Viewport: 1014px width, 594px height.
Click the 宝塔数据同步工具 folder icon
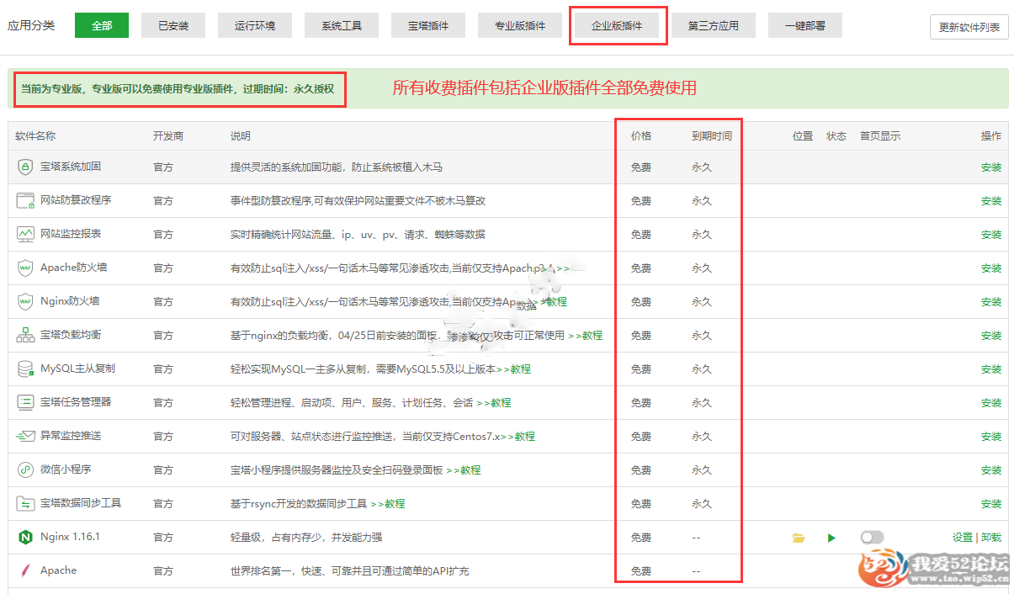pyautogui.click(x=25, y=504)
